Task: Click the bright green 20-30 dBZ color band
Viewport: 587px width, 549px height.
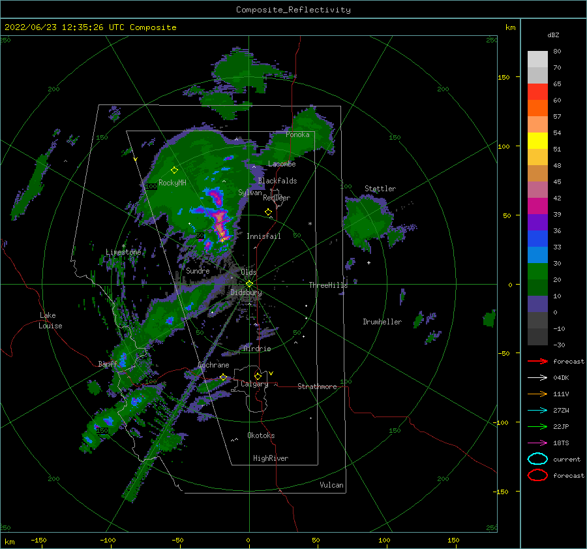Action: [x=537, y=271]
